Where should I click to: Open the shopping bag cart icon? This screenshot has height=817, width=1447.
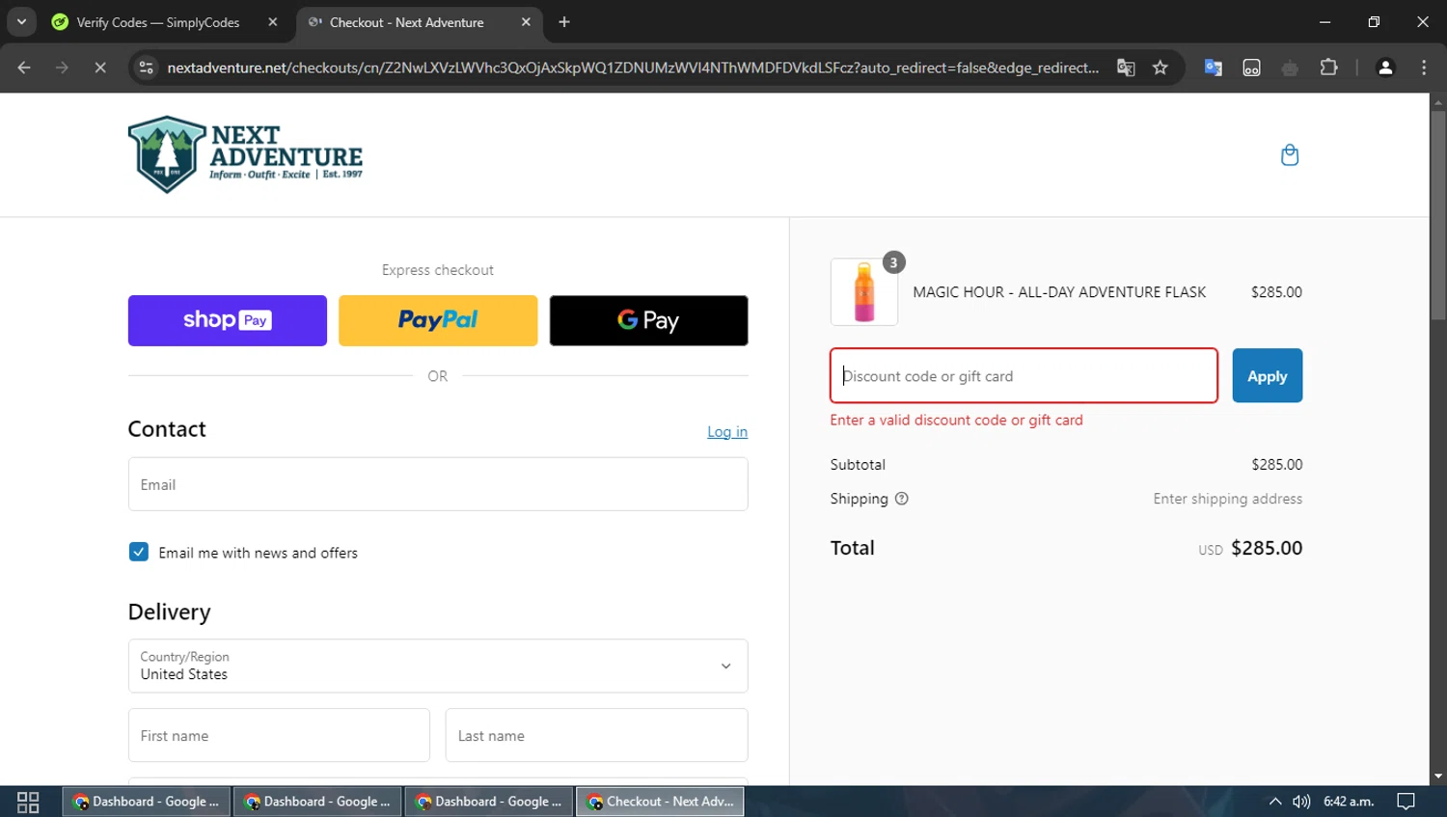pos(1289,155)
